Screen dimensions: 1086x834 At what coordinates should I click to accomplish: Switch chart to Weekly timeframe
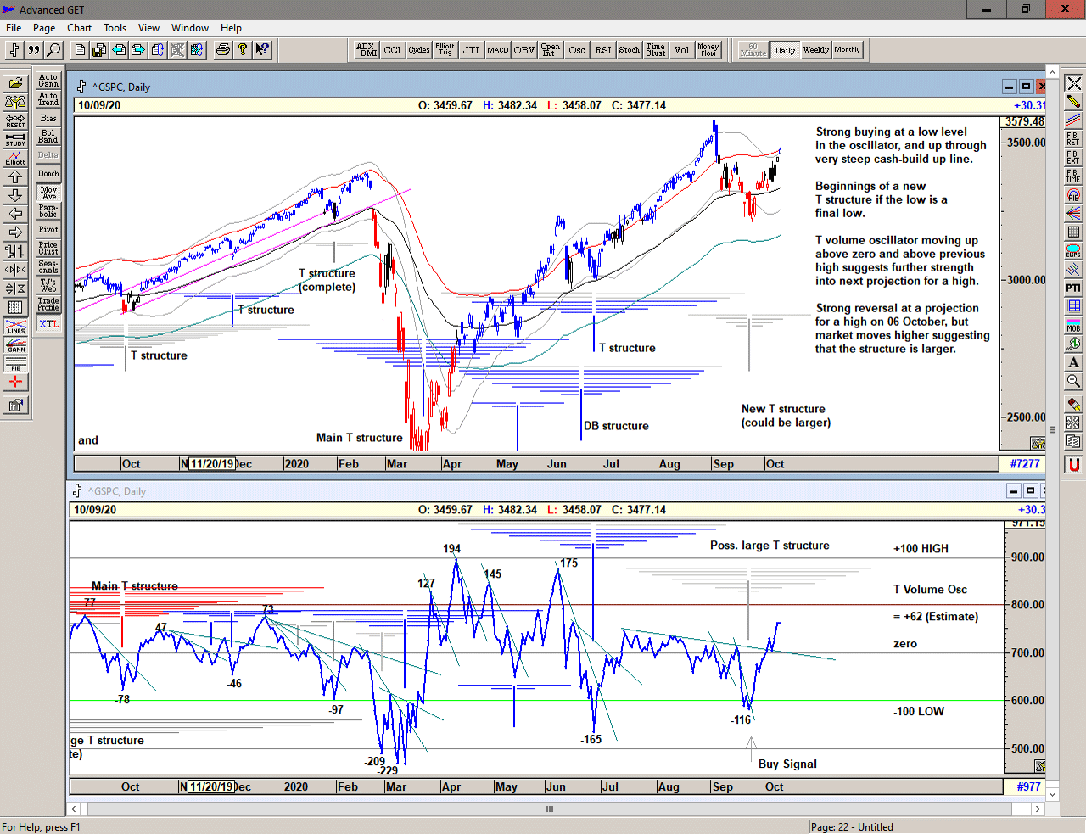[816, 50]
